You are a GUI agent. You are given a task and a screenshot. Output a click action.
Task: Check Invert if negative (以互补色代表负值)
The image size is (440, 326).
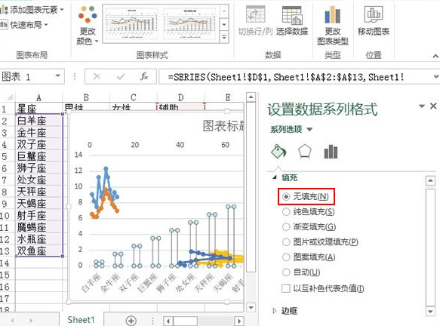286,288
